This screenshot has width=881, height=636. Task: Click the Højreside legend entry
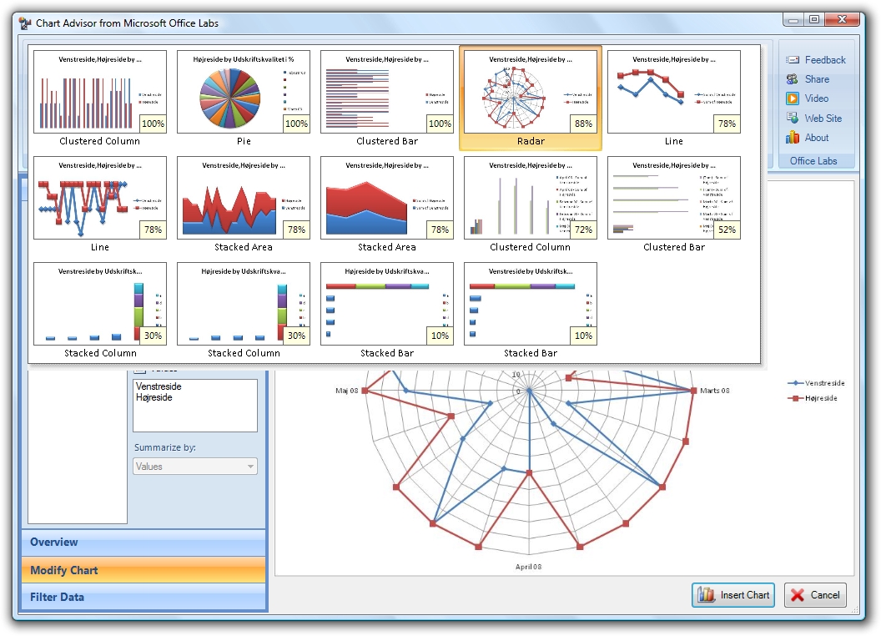click(813, 398)
